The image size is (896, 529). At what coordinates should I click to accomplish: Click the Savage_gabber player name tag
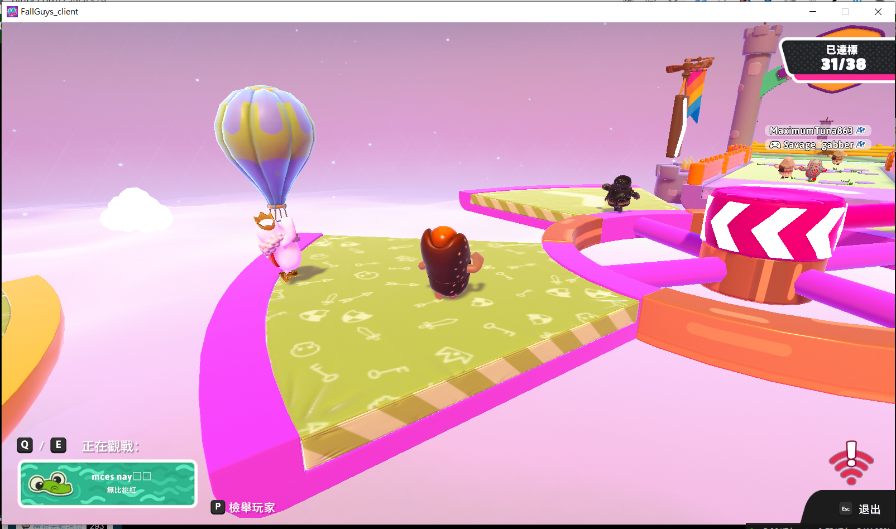coord(818,145)
